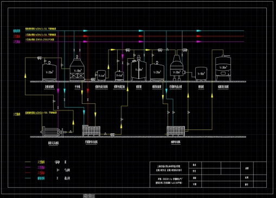
Task: Select the floor pump beside the tower vessel
Action: point(93,79)
